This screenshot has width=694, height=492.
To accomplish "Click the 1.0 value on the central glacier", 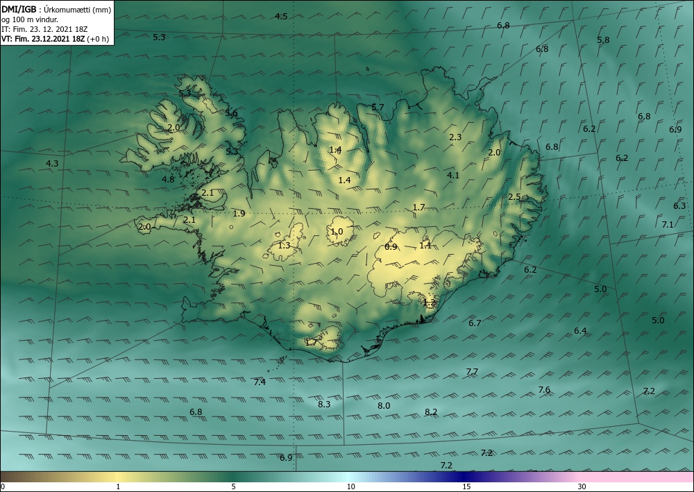I will [x=337, y=231].
